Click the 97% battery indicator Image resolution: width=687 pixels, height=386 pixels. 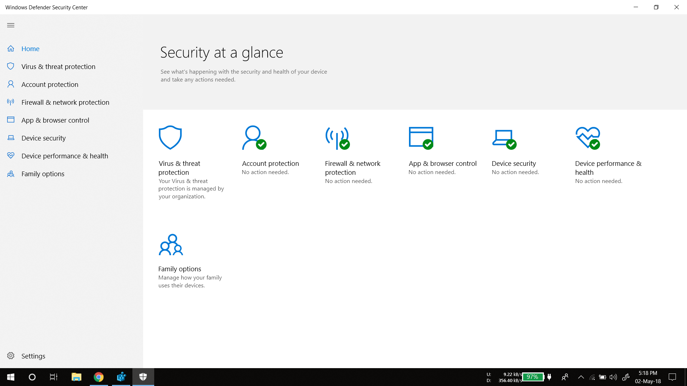(x=533, y=377)
